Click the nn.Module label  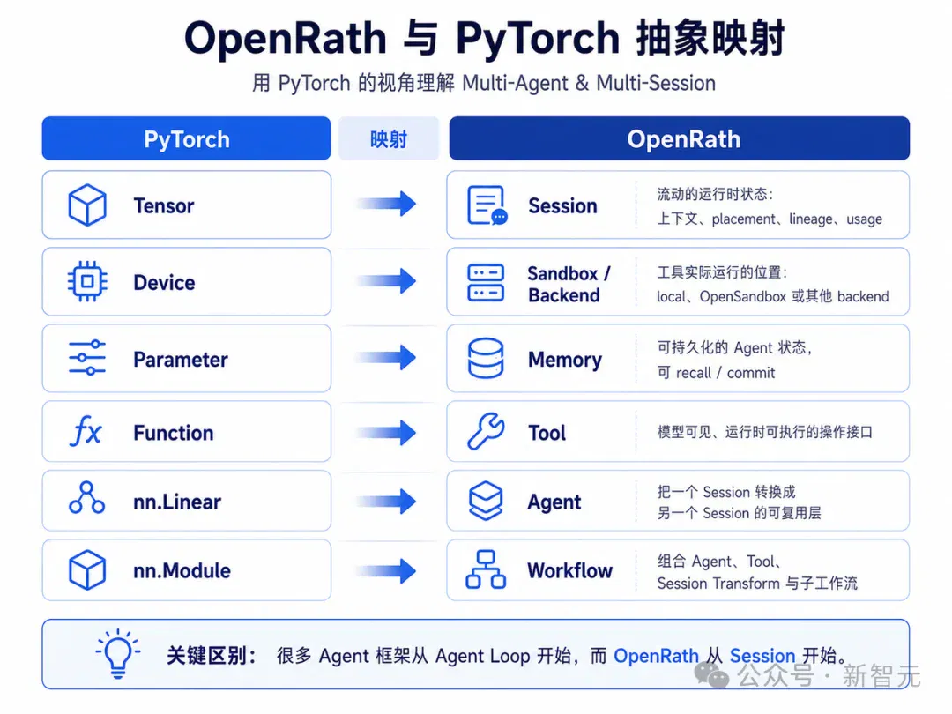click(182, 570)
